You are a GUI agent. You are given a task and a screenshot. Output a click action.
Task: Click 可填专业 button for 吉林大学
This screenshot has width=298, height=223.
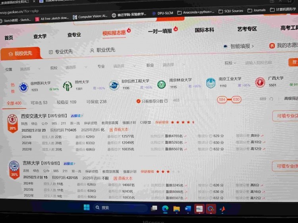[x=285, y=166]
